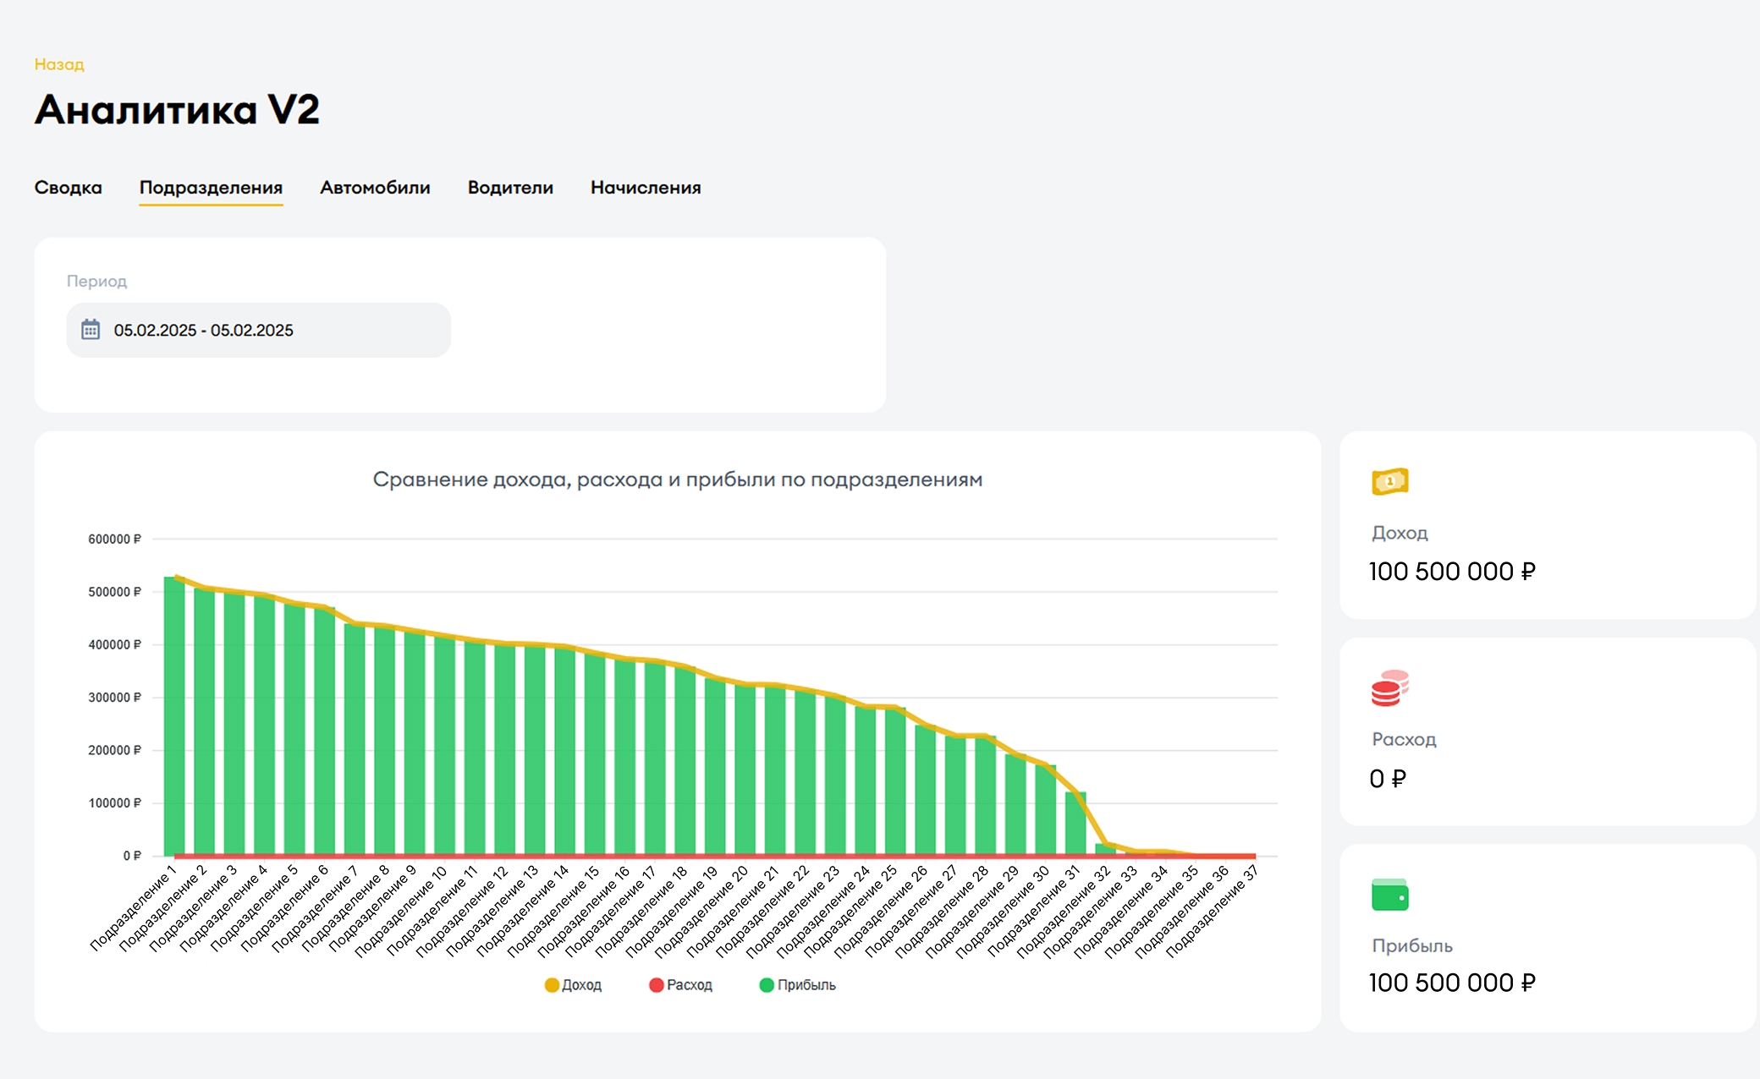Toggle the Доход legend series
Viewport: 1760px width, 1079px height.
click(x=581, y=985)
